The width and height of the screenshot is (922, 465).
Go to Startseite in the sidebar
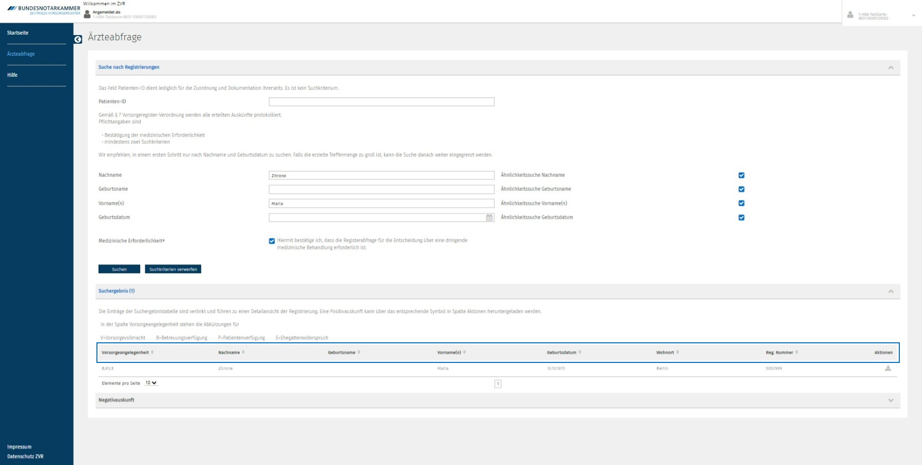pyautogui.click(x=18, y=33)
